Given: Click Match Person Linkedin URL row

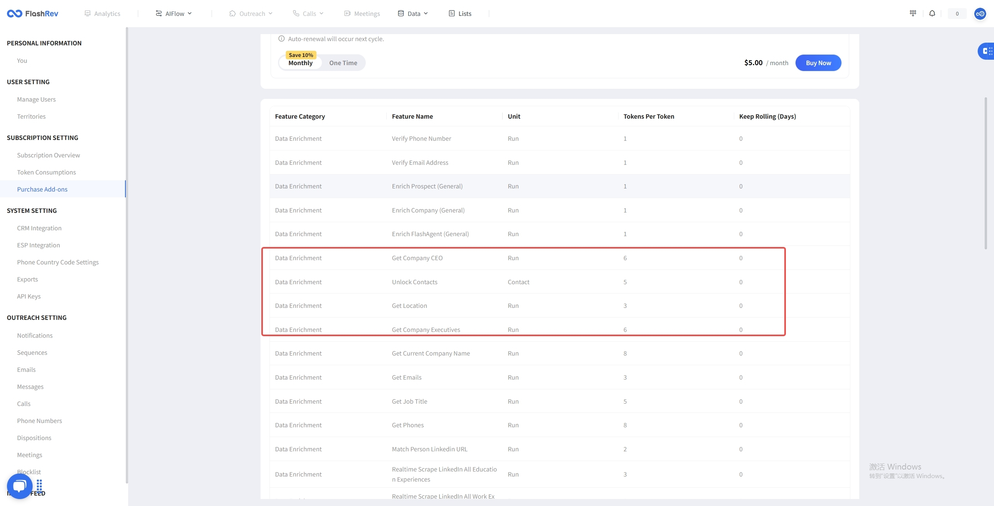Looking at the screenshot, I should pyautogui.click(x=560, y=449).
